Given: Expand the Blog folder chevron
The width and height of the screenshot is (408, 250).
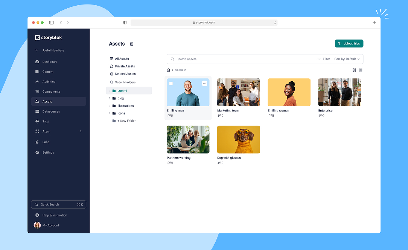Looking at the screenshot, I should 110,98.
